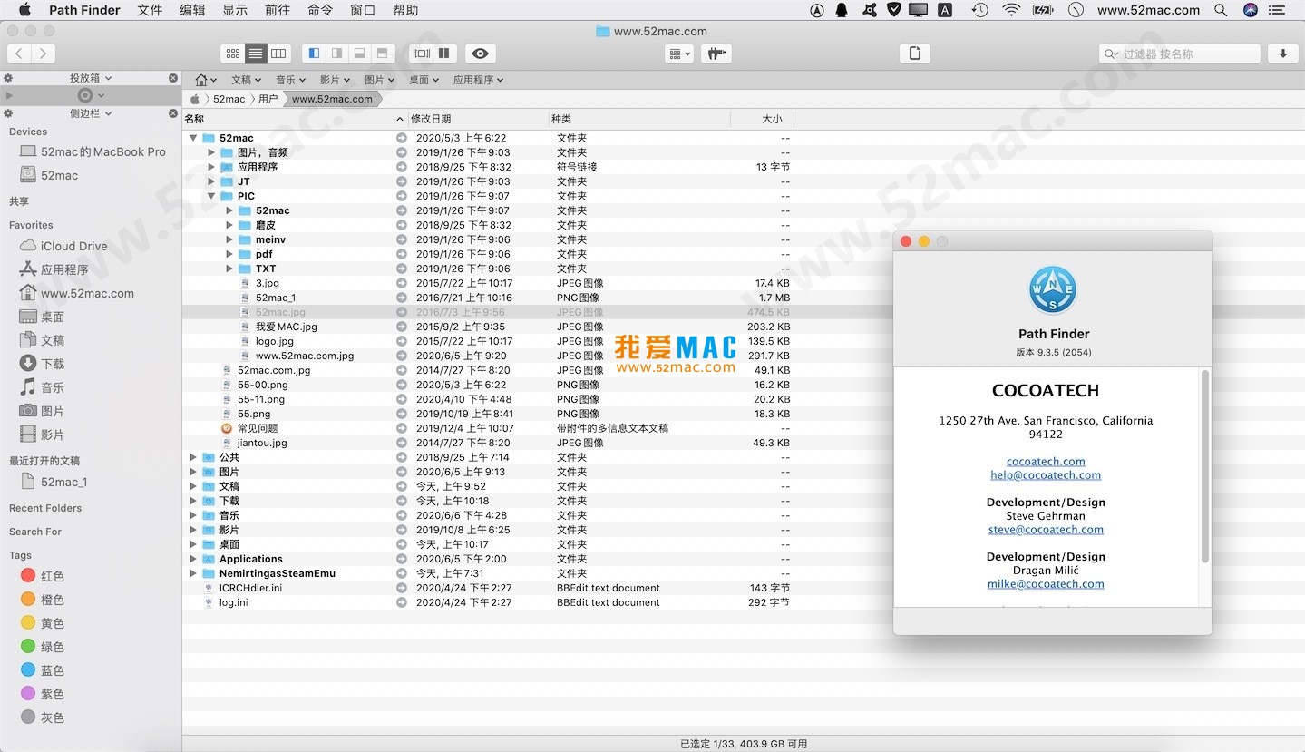Viewport: 1305px width, 752px height.
Task: Collapse the PIC folder in the list
Action: coord(211,196)
